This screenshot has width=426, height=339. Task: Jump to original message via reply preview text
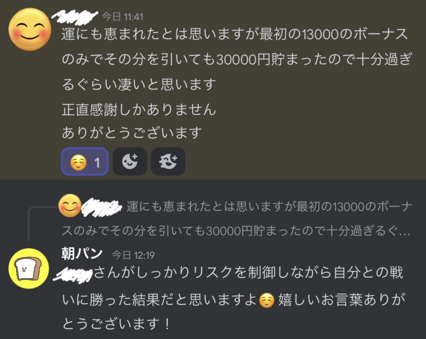pos(236,219)
